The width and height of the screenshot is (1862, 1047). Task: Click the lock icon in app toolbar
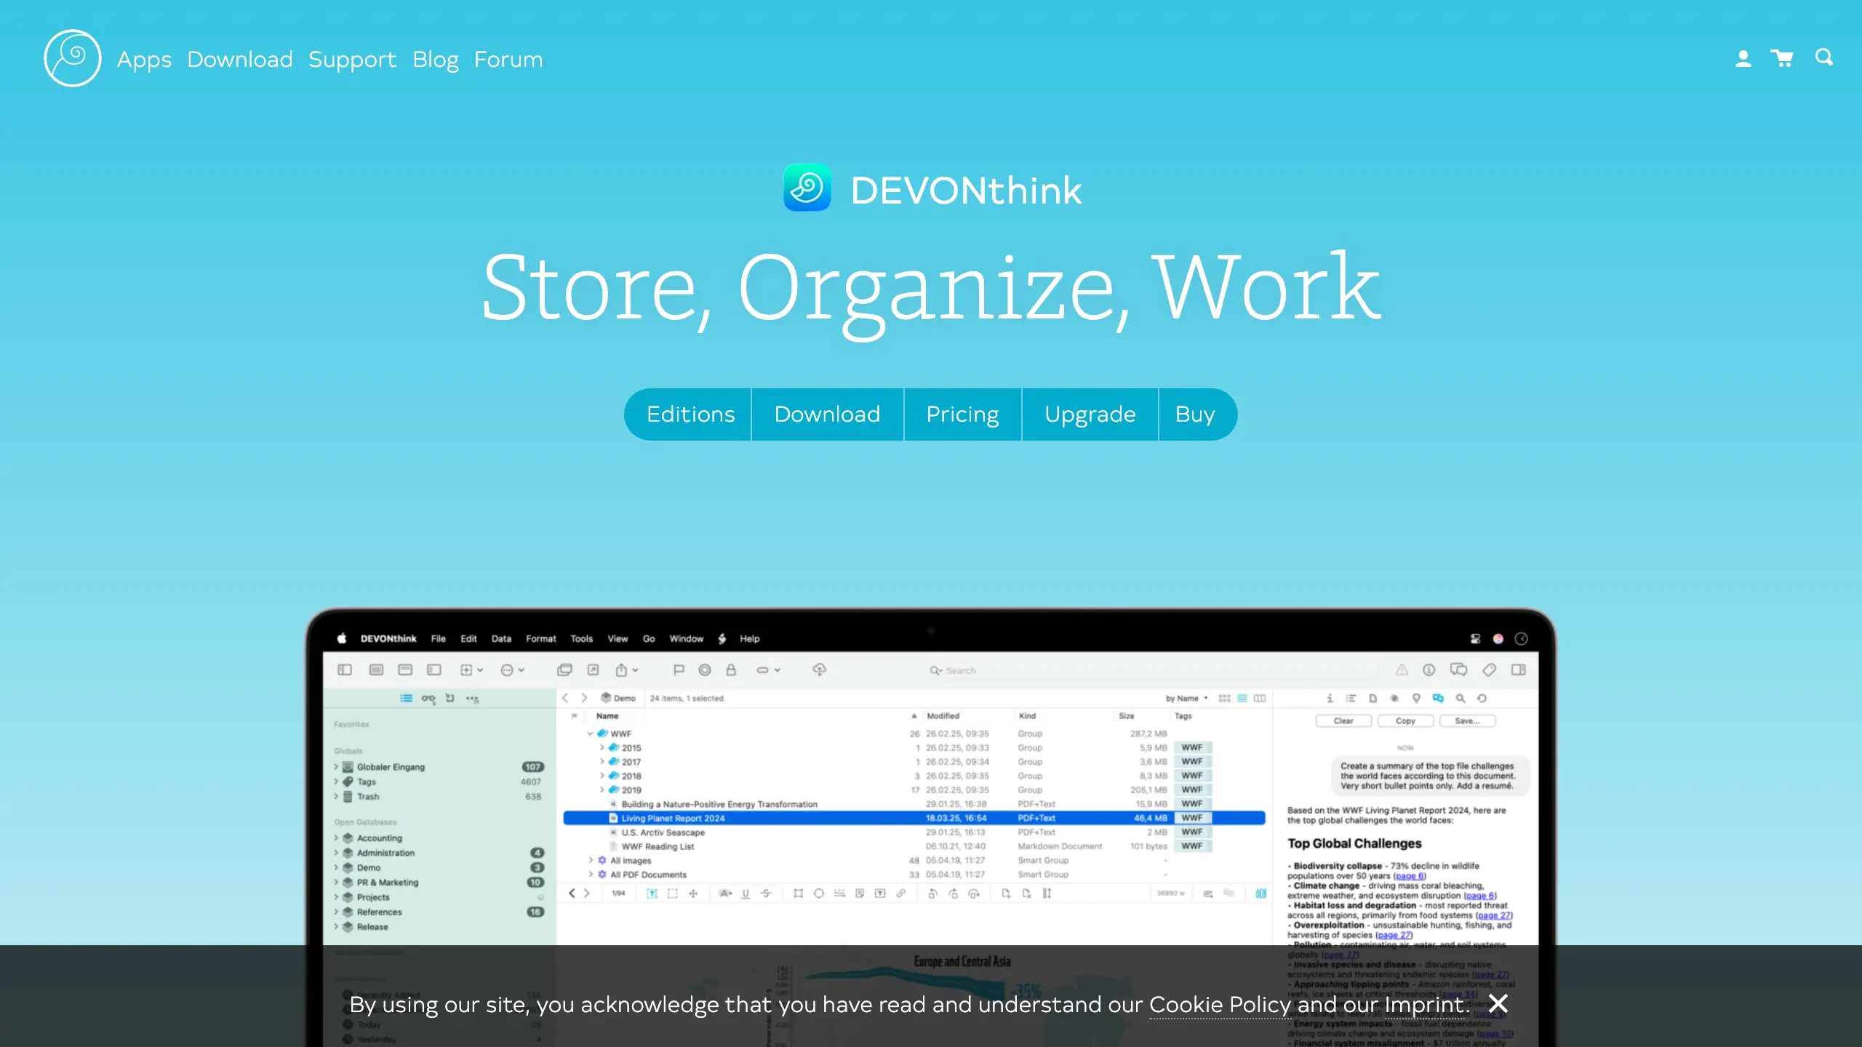[731, 670]
